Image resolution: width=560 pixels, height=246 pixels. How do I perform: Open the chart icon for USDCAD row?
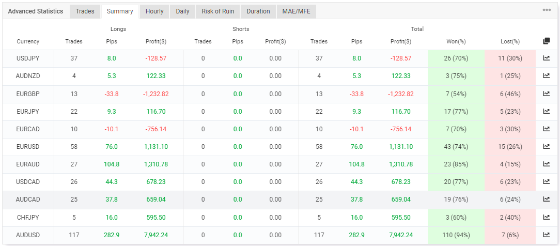pyautogui.click(x=546, y=181)
